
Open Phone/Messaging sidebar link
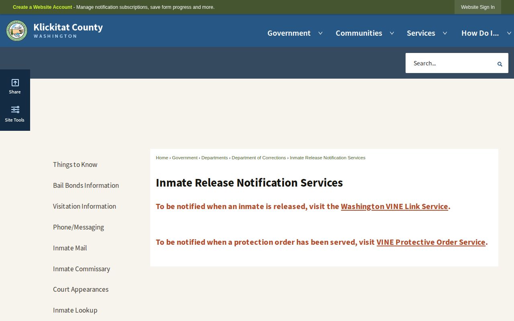coord(78,227)
